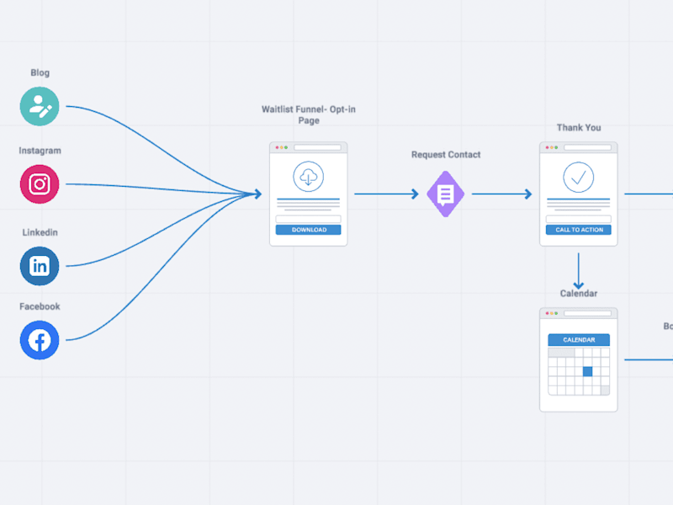
Task: Select the Blog traffic source icon
Action: (x=40, y=107)
